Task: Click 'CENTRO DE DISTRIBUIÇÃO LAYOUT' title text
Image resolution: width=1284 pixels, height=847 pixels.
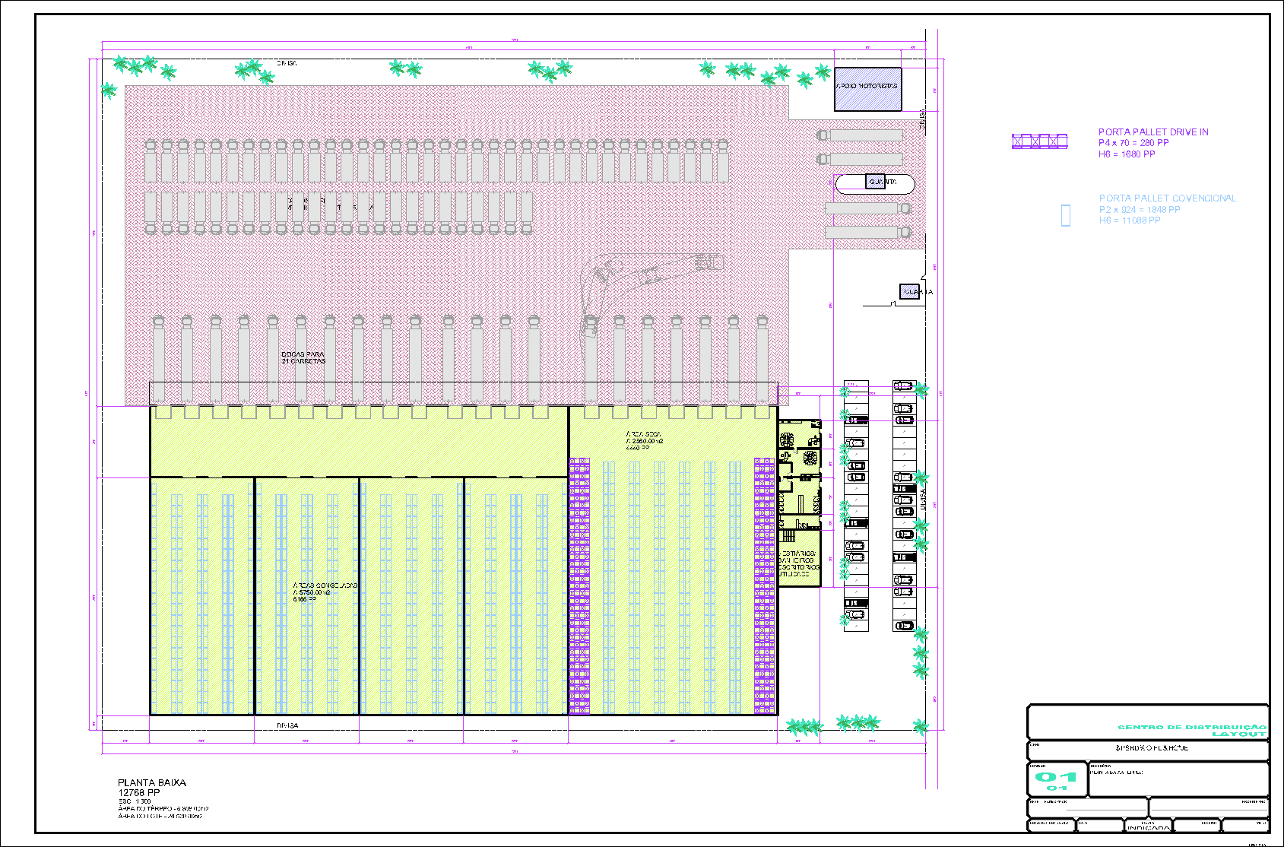Action: pos(1191,730)
